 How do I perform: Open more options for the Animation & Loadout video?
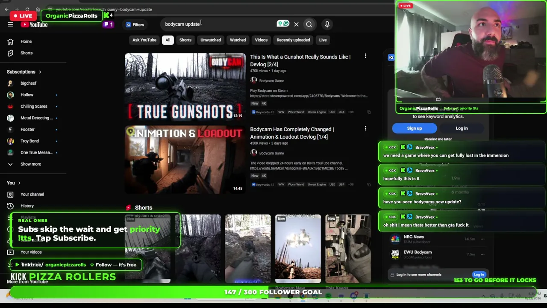(x=365, y=128)
